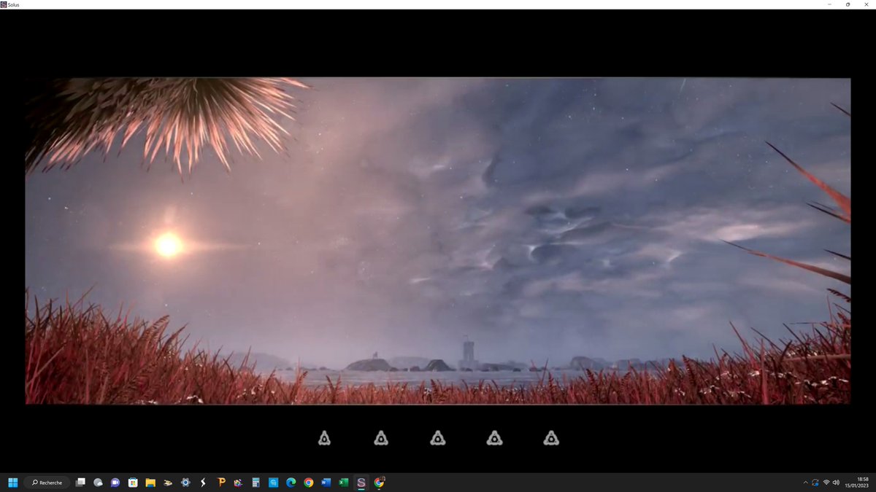
Task: Launch Google Chrome next to Edge
Action: pyautogui.click(x=309, y=483)
